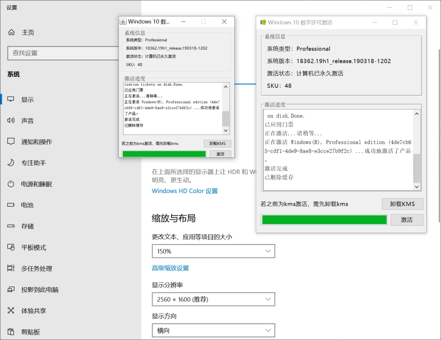Open the 专注助手 moon icon
The height and width of the screenshot is (340, 441).
(11, 162)
